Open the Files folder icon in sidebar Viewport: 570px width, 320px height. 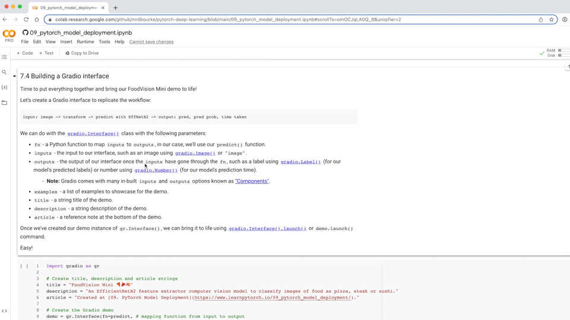[4, 103]
